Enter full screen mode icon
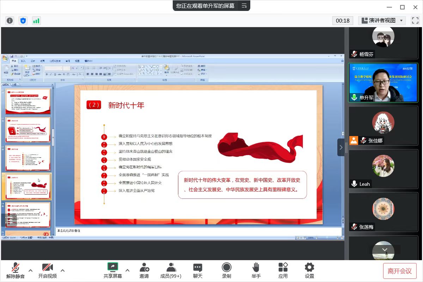423x282 pixels. [415, 20]
